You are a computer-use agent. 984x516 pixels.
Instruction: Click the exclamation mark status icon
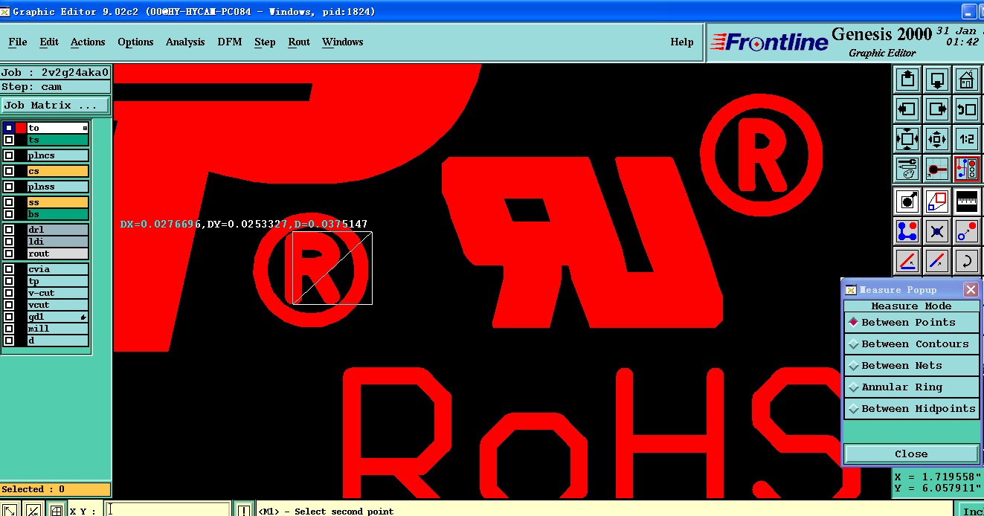[x=243, y=510]
